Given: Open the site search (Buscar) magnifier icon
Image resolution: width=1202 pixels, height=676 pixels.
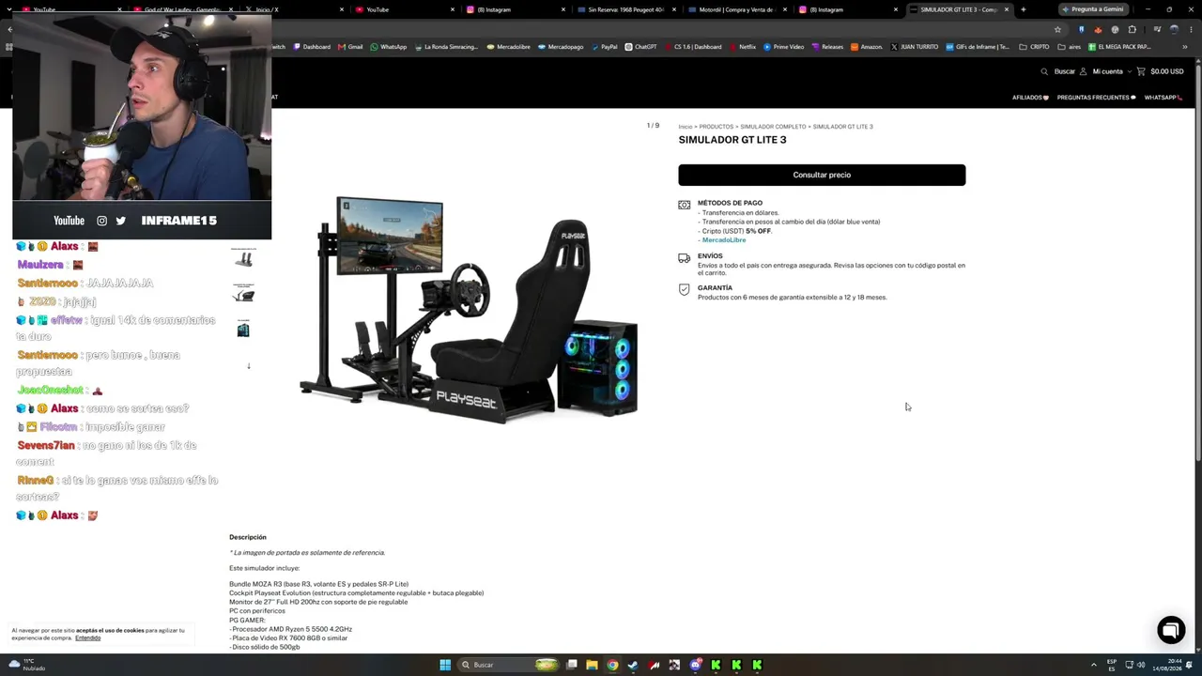Looking at the screenshot, I should point(1044,71).
